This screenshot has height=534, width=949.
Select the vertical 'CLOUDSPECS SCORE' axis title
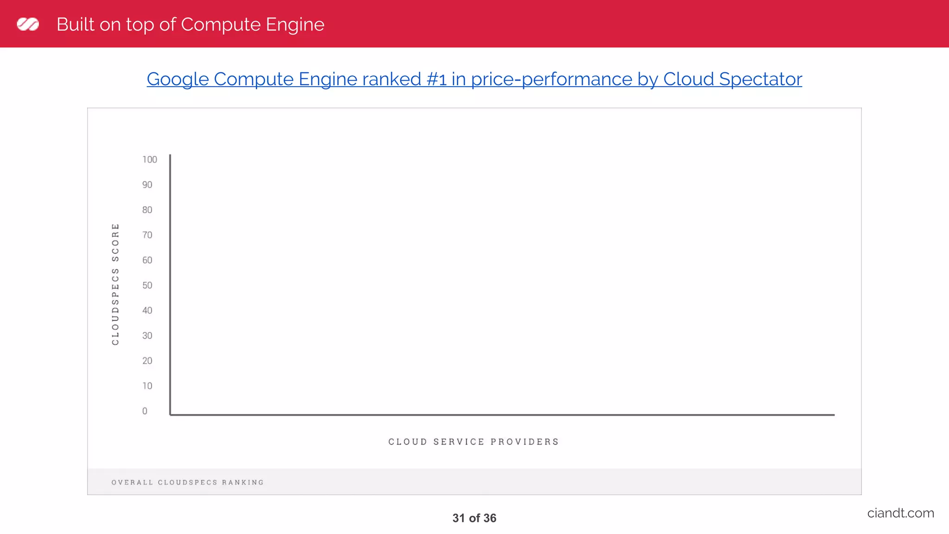115,284
